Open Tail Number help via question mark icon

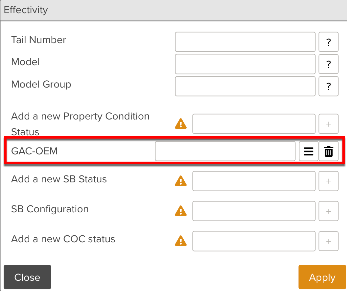(328, 42)
